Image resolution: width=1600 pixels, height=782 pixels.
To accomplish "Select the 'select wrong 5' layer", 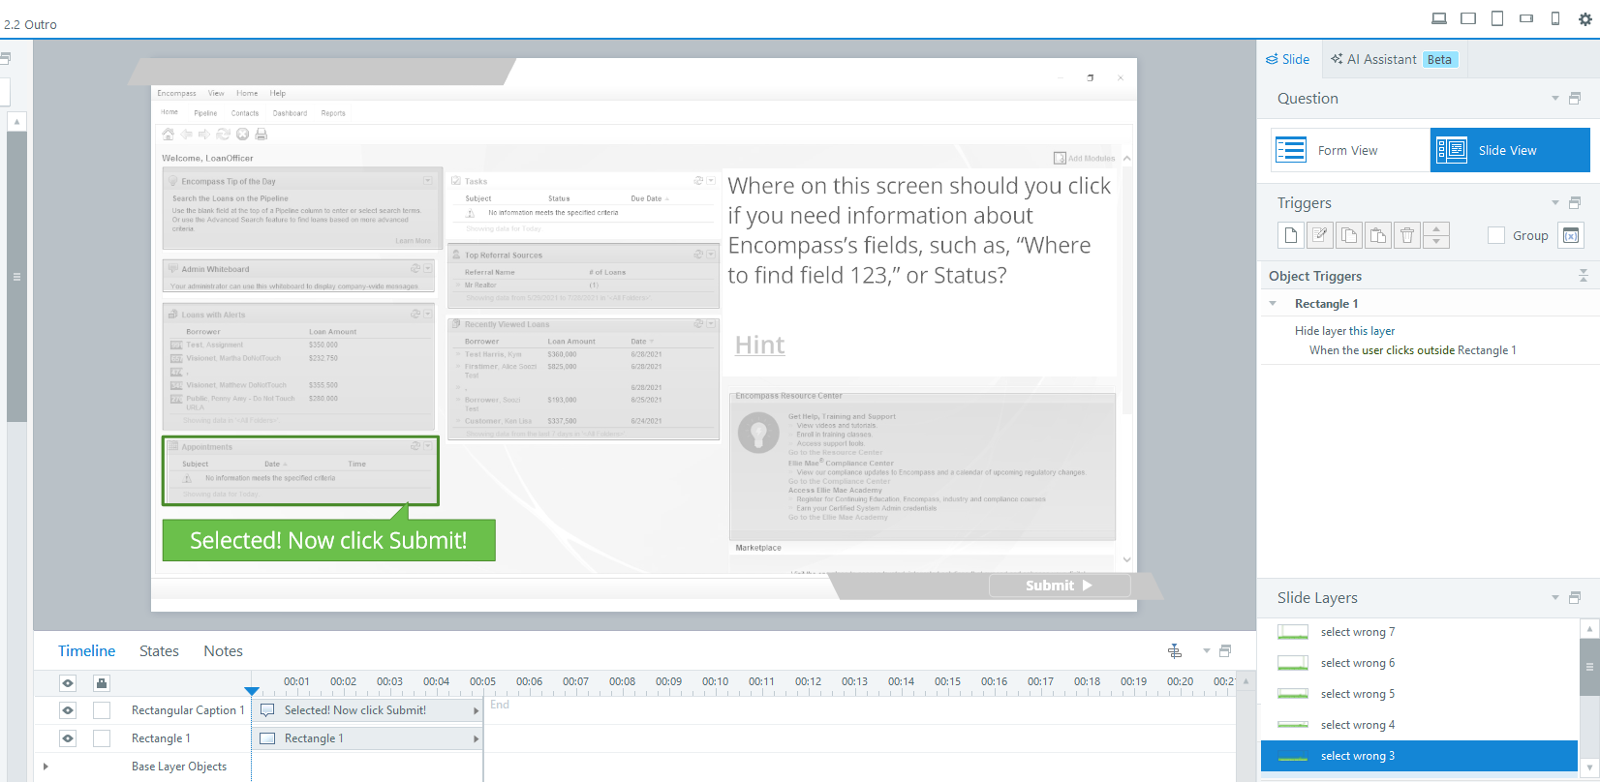I will (1357, 694).
